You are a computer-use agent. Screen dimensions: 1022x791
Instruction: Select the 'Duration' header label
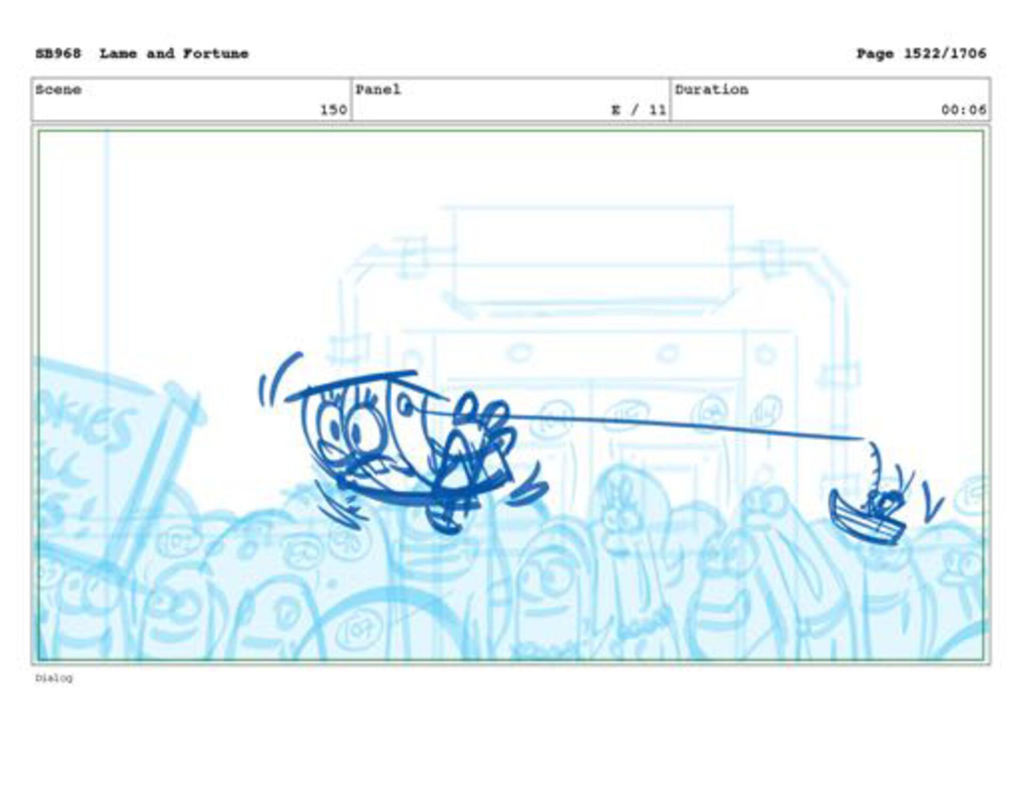pos(712,89)
